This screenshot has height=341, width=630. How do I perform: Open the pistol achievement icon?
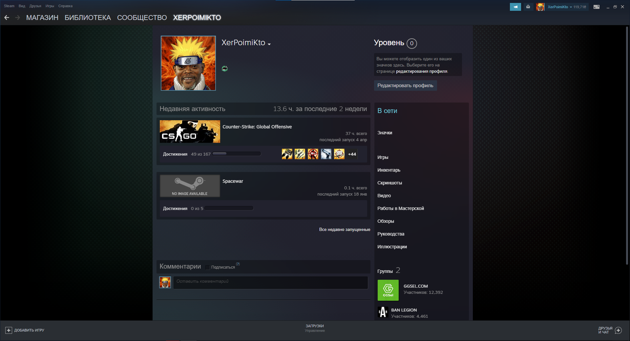326,154
